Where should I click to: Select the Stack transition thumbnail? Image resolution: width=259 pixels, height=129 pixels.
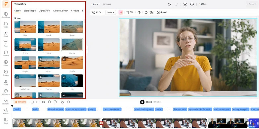point(49,27)
